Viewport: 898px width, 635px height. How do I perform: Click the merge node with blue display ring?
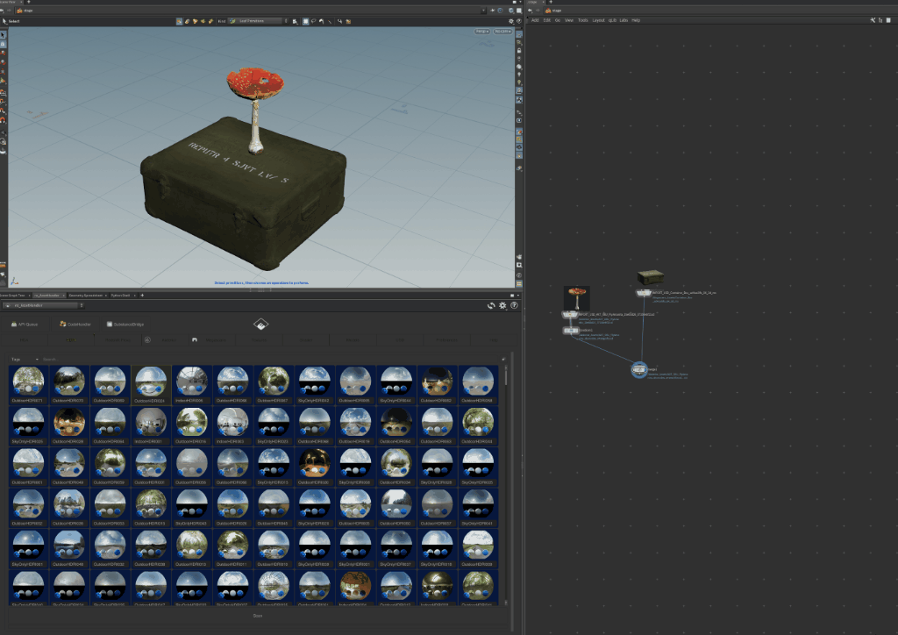(641, 370)
